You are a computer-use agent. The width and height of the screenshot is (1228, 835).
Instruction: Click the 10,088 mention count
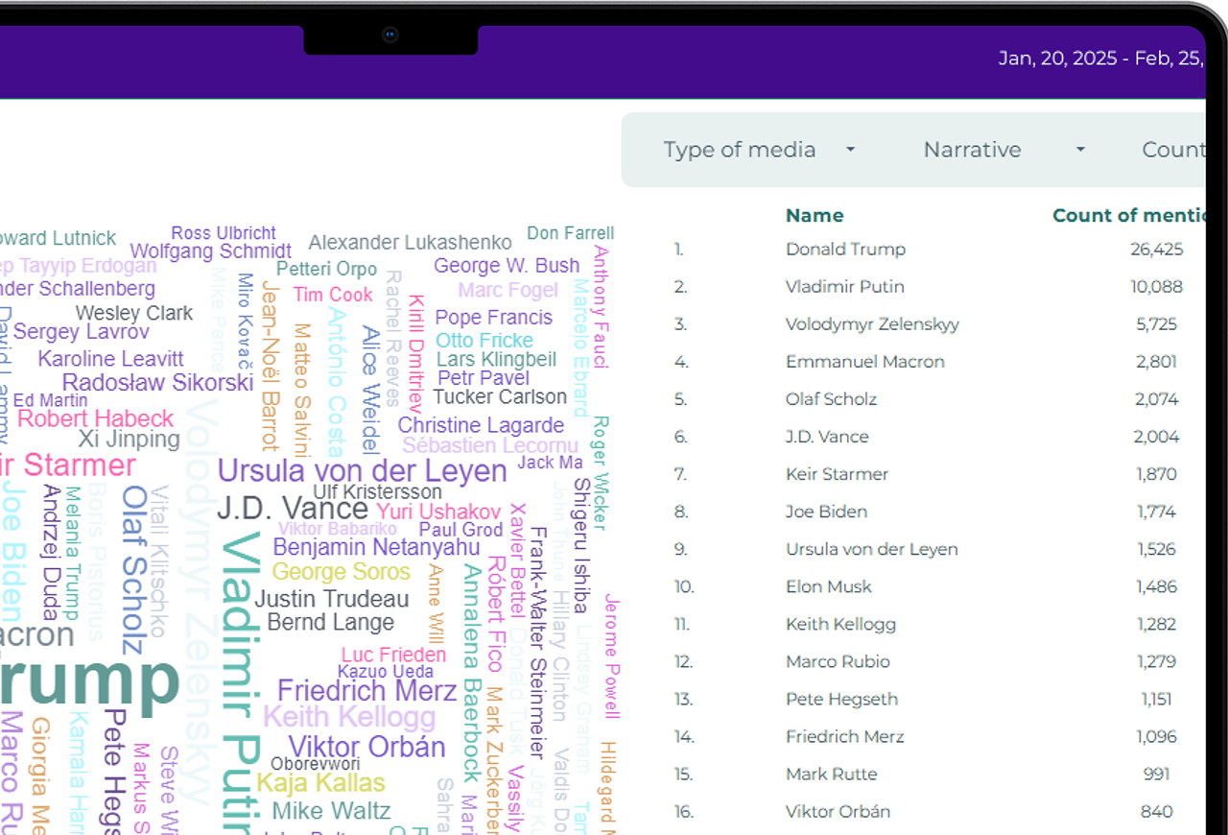(1156, 286)
